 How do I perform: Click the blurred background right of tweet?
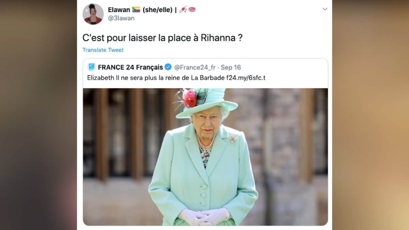[x=371, y=115]
